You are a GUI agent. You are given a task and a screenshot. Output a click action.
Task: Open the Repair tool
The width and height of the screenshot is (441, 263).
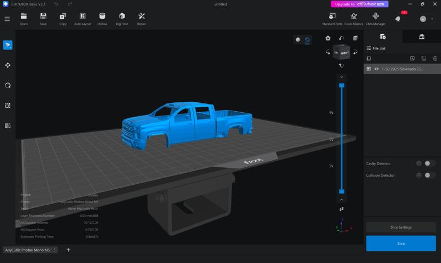(142, 19)
